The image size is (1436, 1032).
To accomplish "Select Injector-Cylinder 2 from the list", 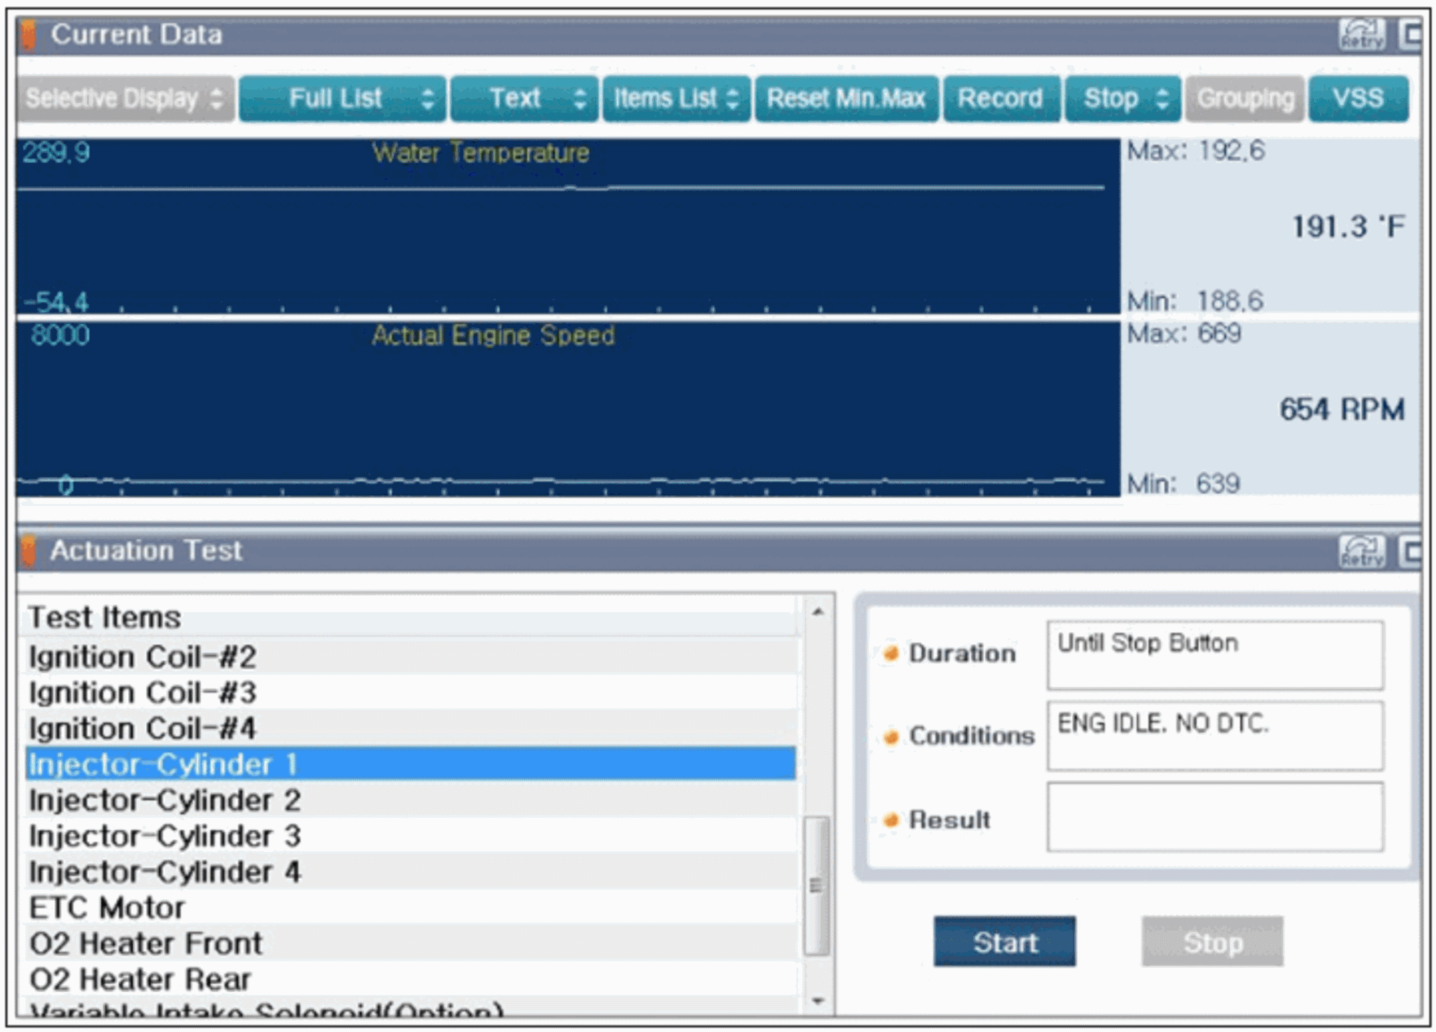I will pyautogui.click(x=165, y=800).
